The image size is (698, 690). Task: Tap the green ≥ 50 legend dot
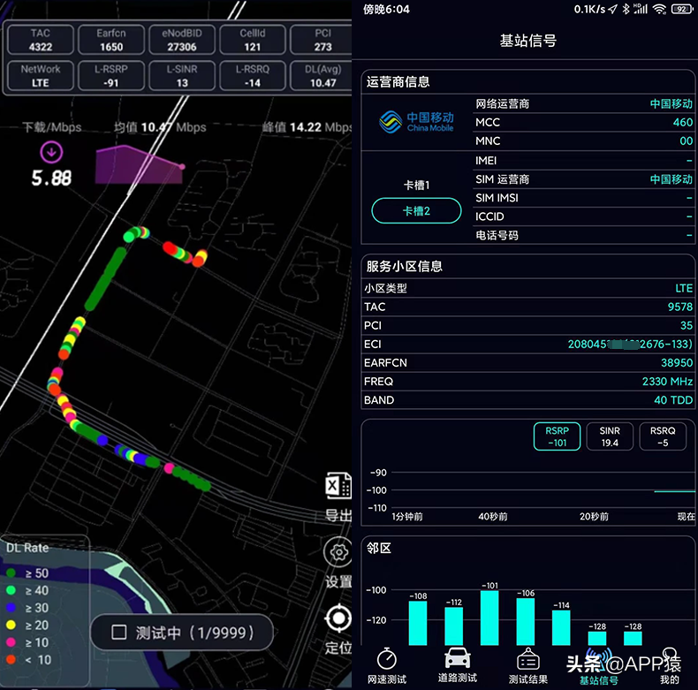(11, 572)
